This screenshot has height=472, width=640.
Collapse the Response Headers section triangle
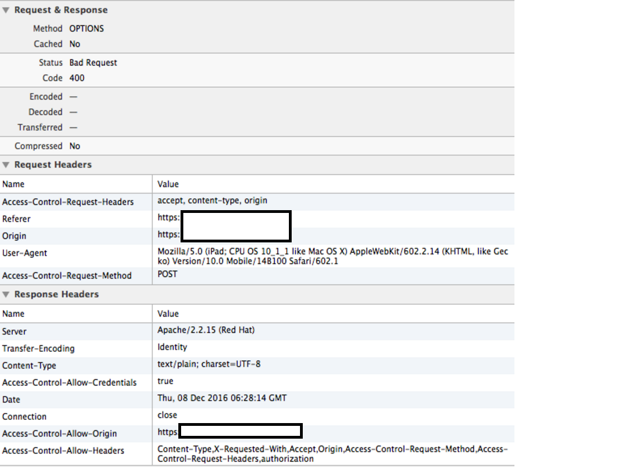[x=6, y=294]
